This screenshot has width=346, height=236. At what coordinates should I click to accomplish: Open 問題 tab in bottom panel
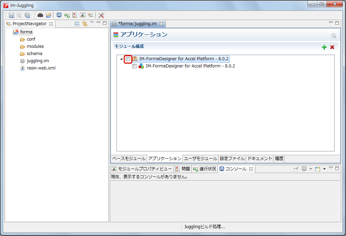(x=183, y=169)
